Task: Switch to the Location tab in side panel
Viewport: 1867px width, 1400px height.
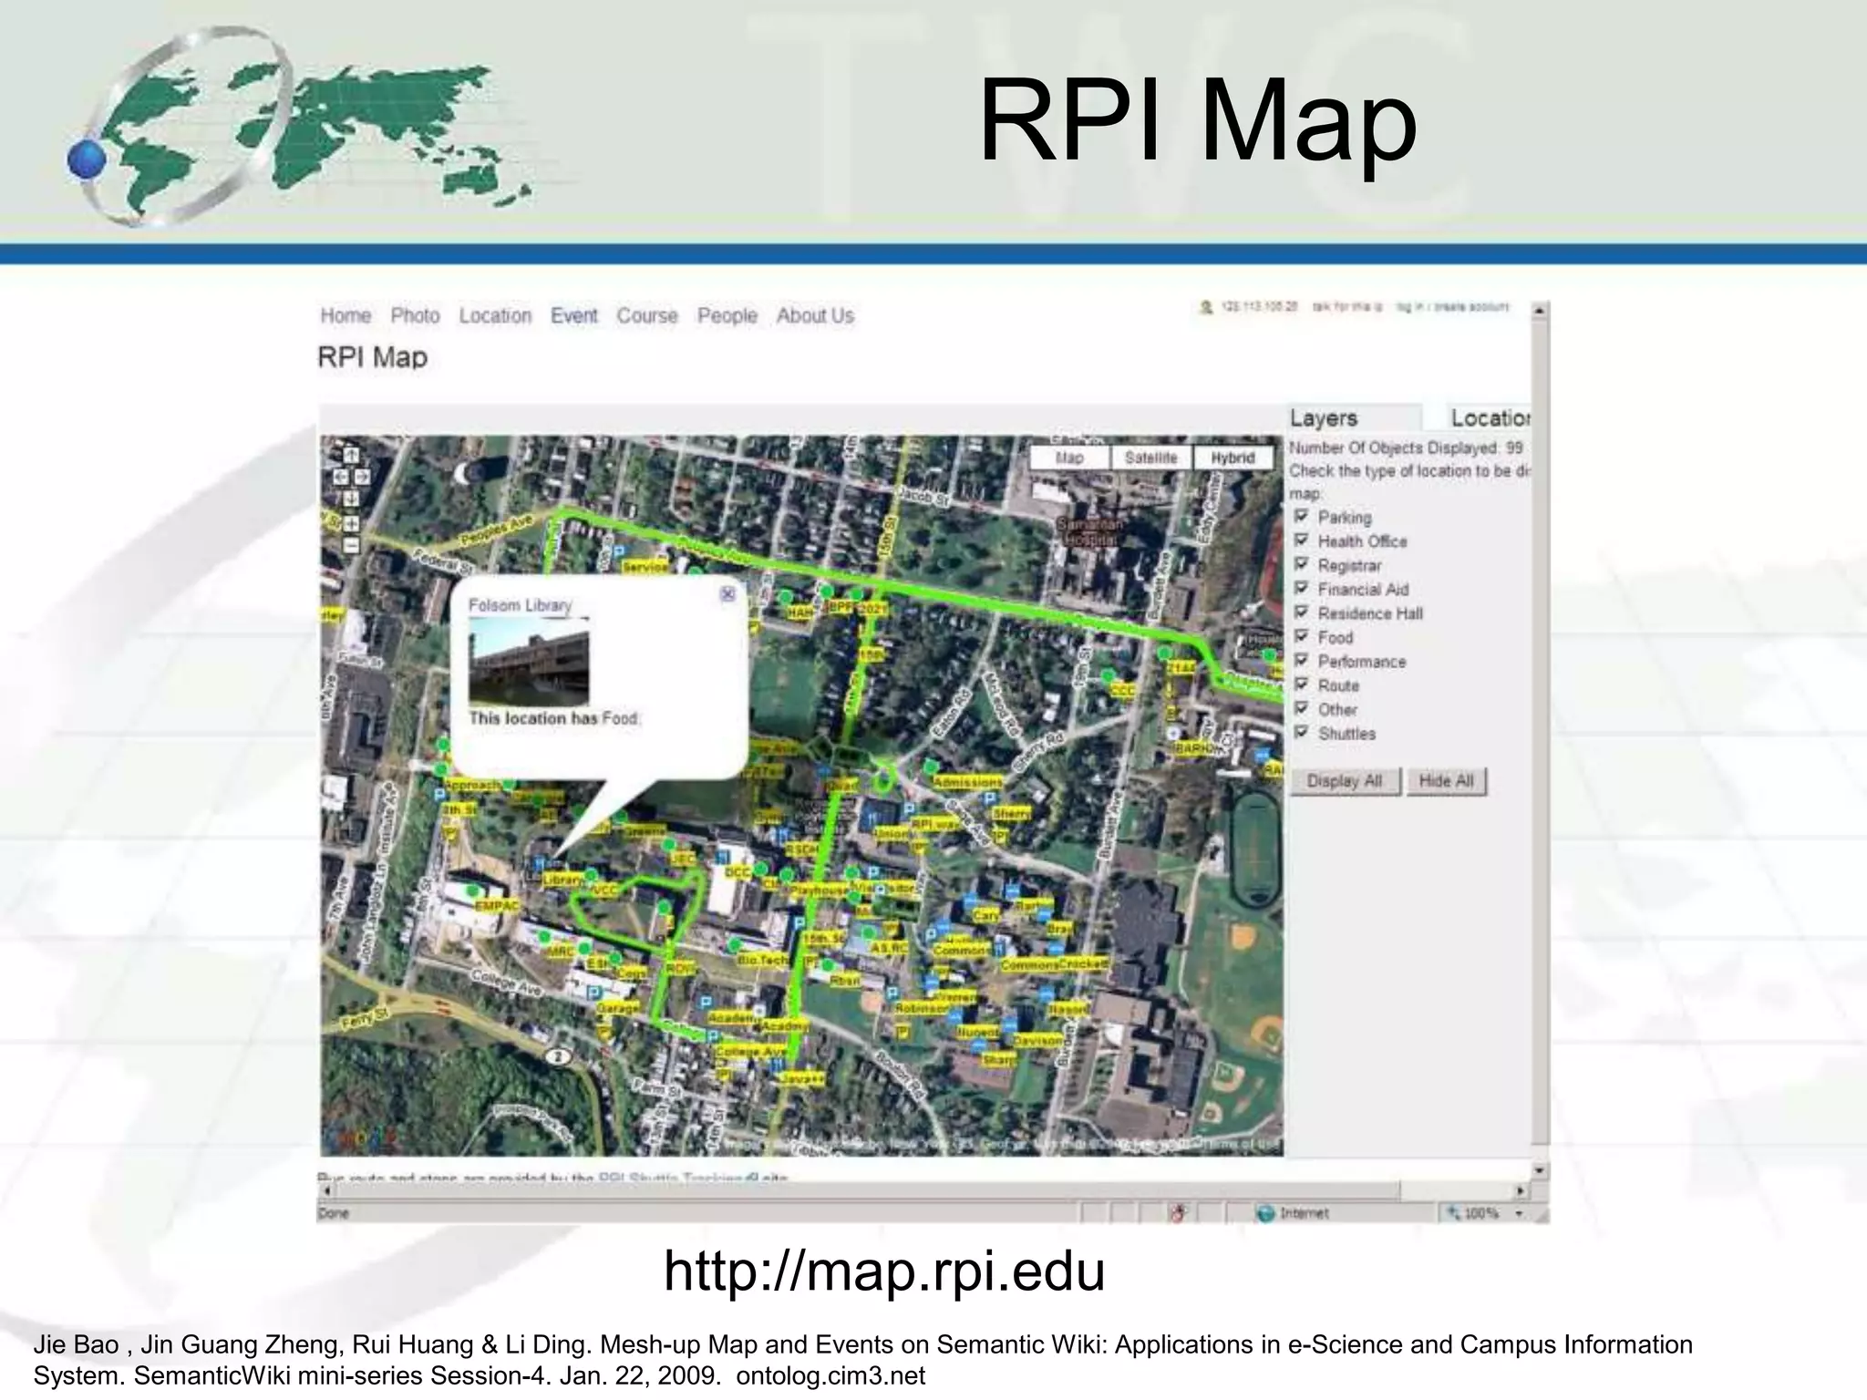Action: coord(1491,418)
